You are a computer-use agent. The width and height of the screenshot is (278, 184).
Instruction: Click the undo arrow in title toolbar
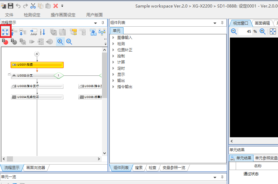[x=18, y=6]
